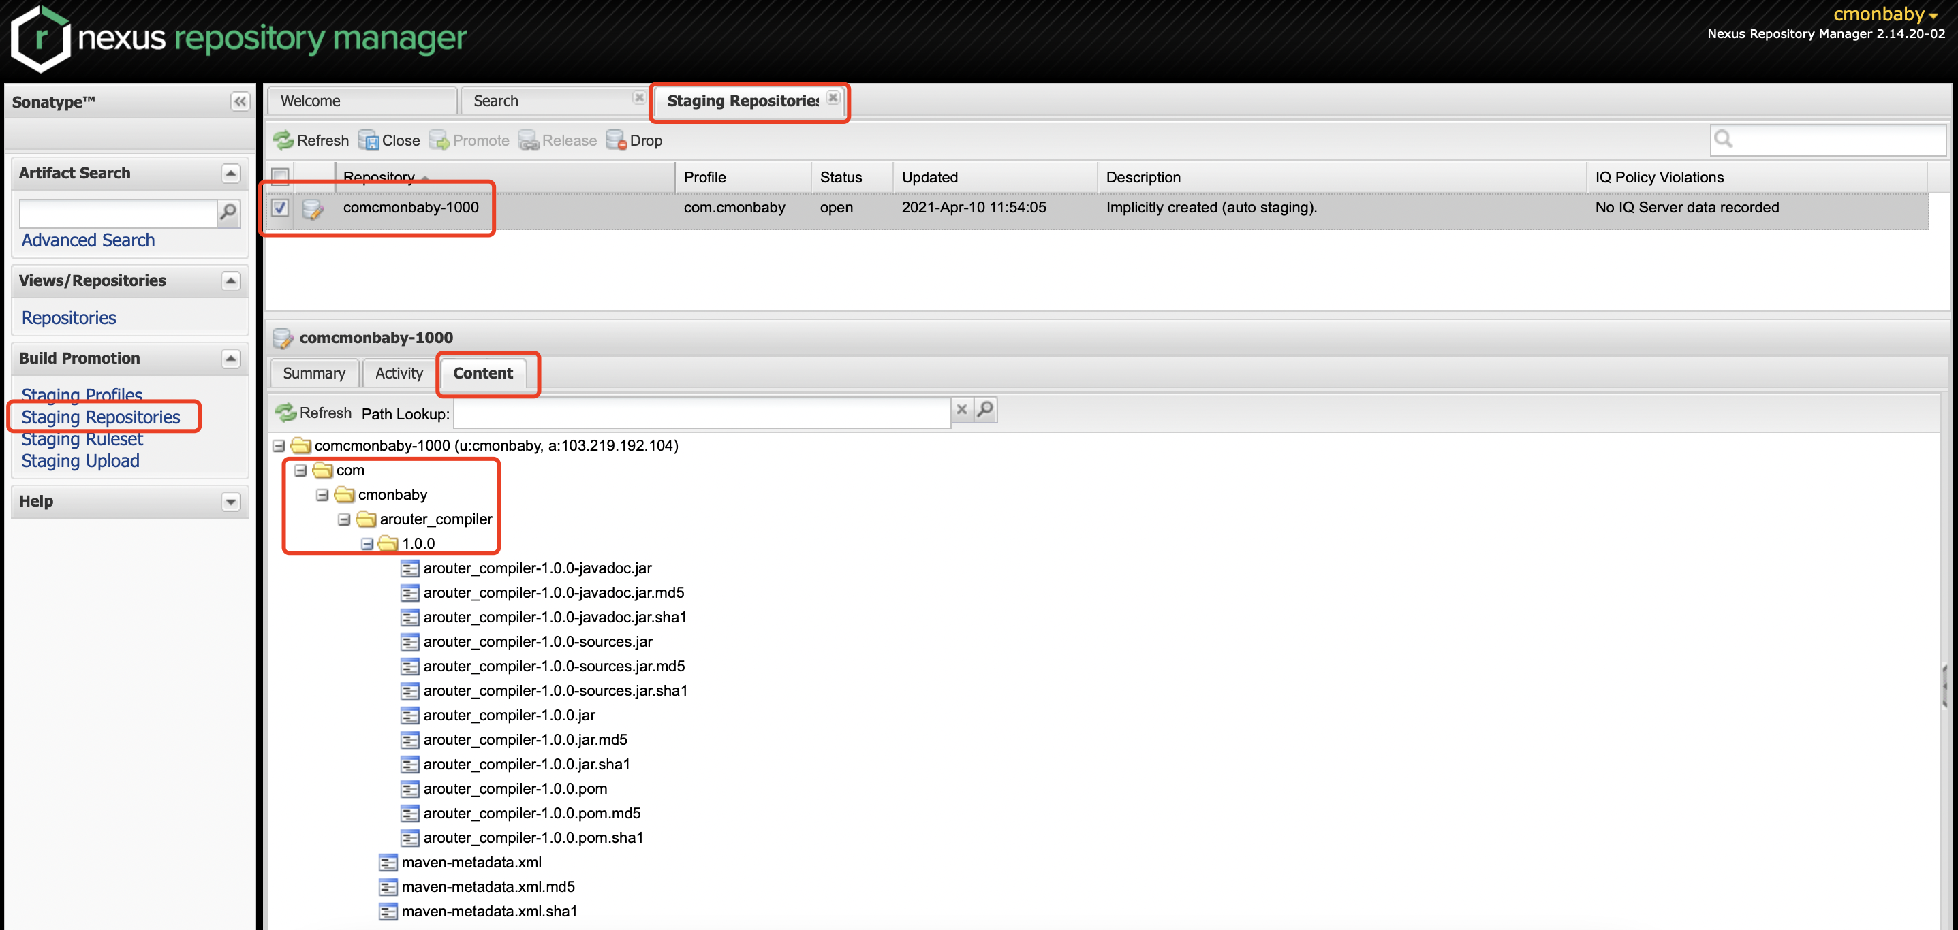Viewport: 1958px width, 930px height.
Task: Click the Artifact Search magnifier icon
Action: click(228, 212)
